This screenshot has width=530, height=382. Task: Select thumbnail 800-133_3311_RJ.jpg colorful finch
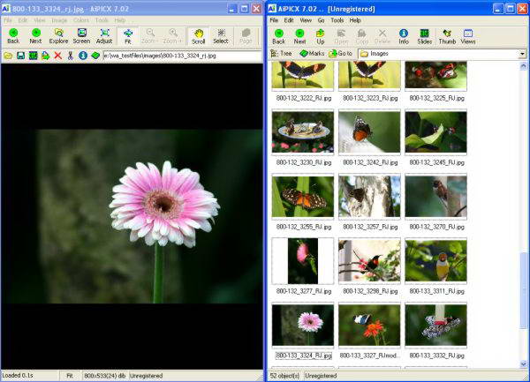(x=436, y=261)
